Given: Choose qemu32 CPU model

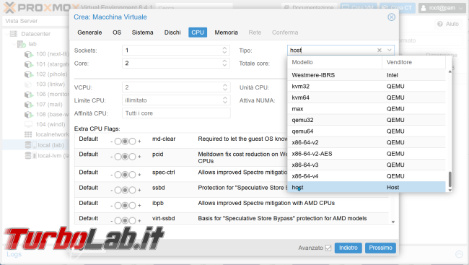Looking at the screenshot, I should point(367,120).
